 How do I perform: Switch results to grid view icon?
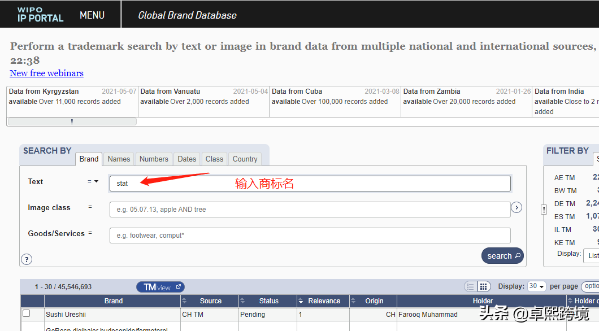pyautogui.click(x=483, y=287)
